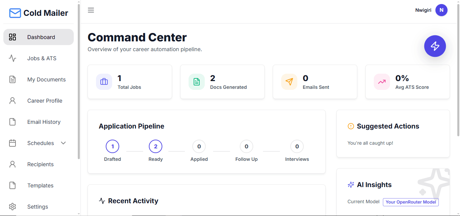Screen dimensions: 460x216
Task: Click the Current Model label
Action: tap(363, 202)
